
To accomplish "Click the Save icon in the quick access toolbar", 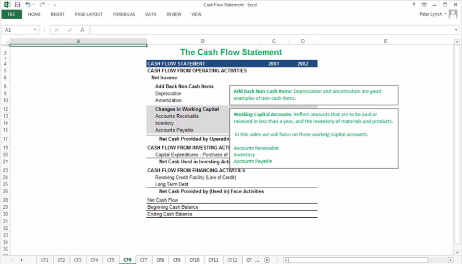I will [x=18, y=4].
